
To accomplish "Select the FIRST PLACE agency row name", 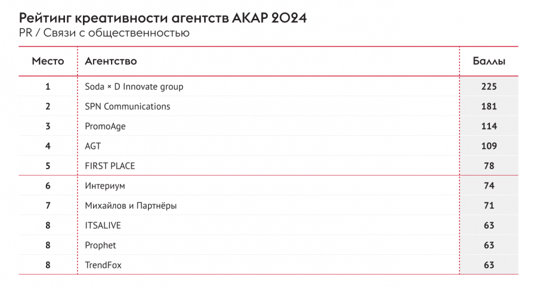I will (x=110, y=166).
